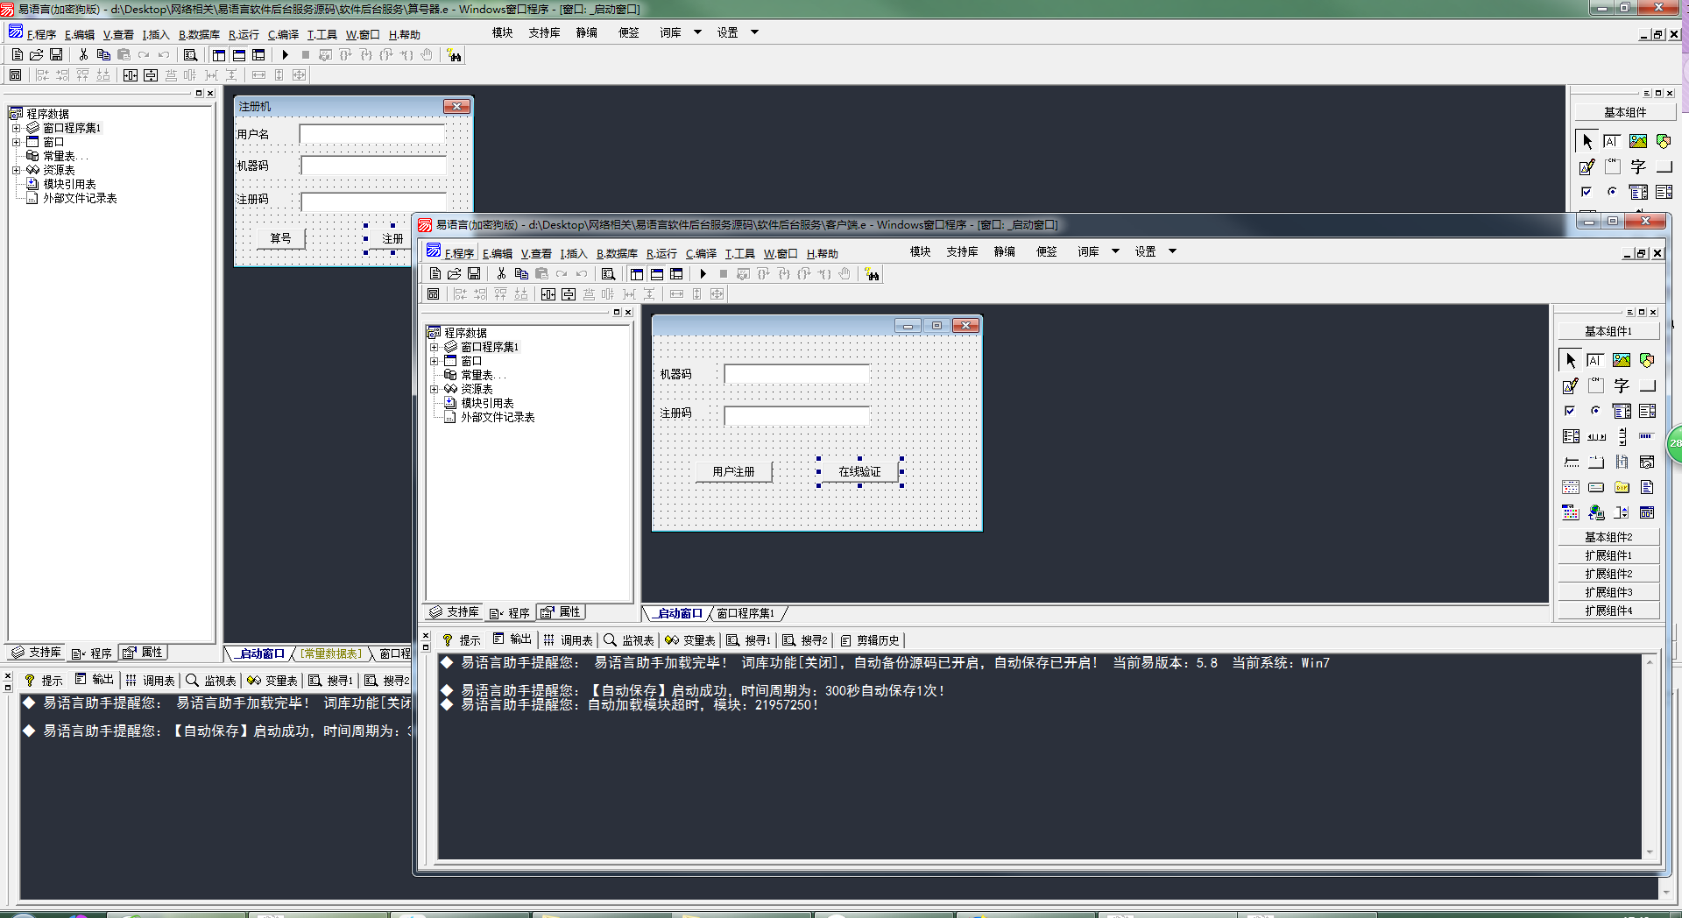Image resolution: width=1689 pixels, height=918 pixels.
Task: Select the shape component in 基本组件1
Action: (x=1647, y=360)
